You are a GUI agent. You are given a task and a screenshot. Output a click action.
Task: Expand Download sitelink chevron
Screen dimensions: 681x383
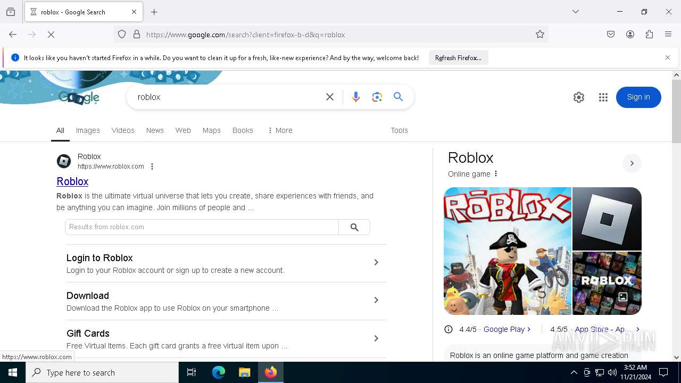[x=376, y=300]
